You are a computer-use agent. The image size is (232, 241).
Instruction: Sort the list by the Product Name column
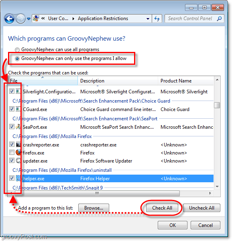tap(186, 81)
